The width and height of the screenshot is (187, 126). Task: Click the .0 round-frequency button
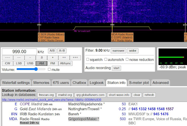41,58
